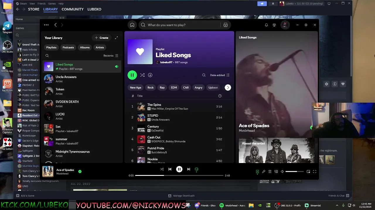Click Add a Game in Steam
Viewport: 375px width, 210px height.
25,196
